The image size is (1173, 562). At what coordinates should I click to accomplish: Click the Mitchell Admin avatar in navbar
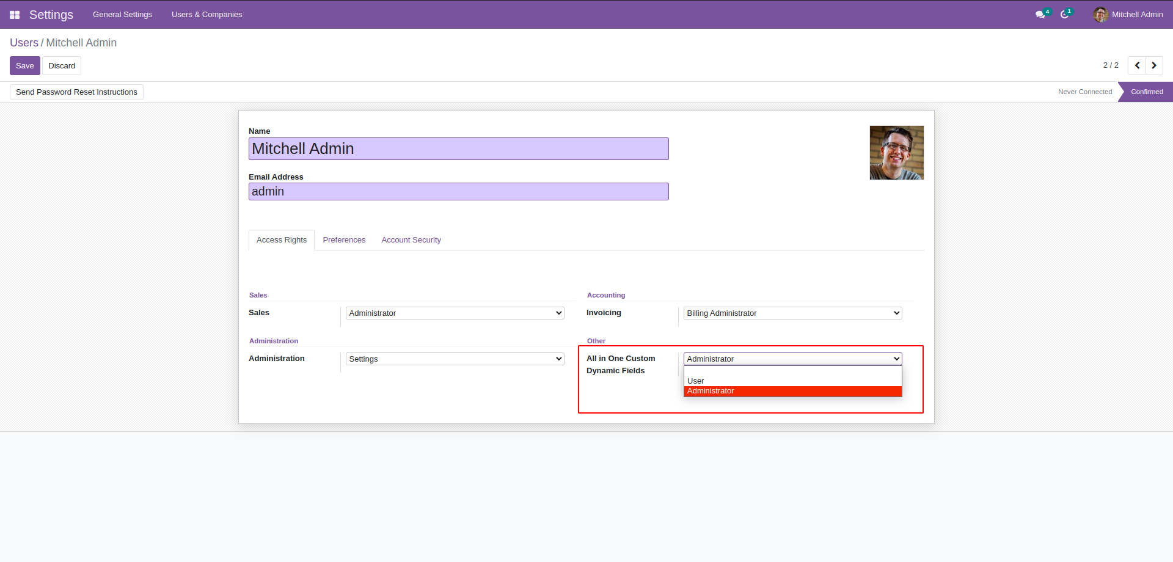tap(1100, 15)
